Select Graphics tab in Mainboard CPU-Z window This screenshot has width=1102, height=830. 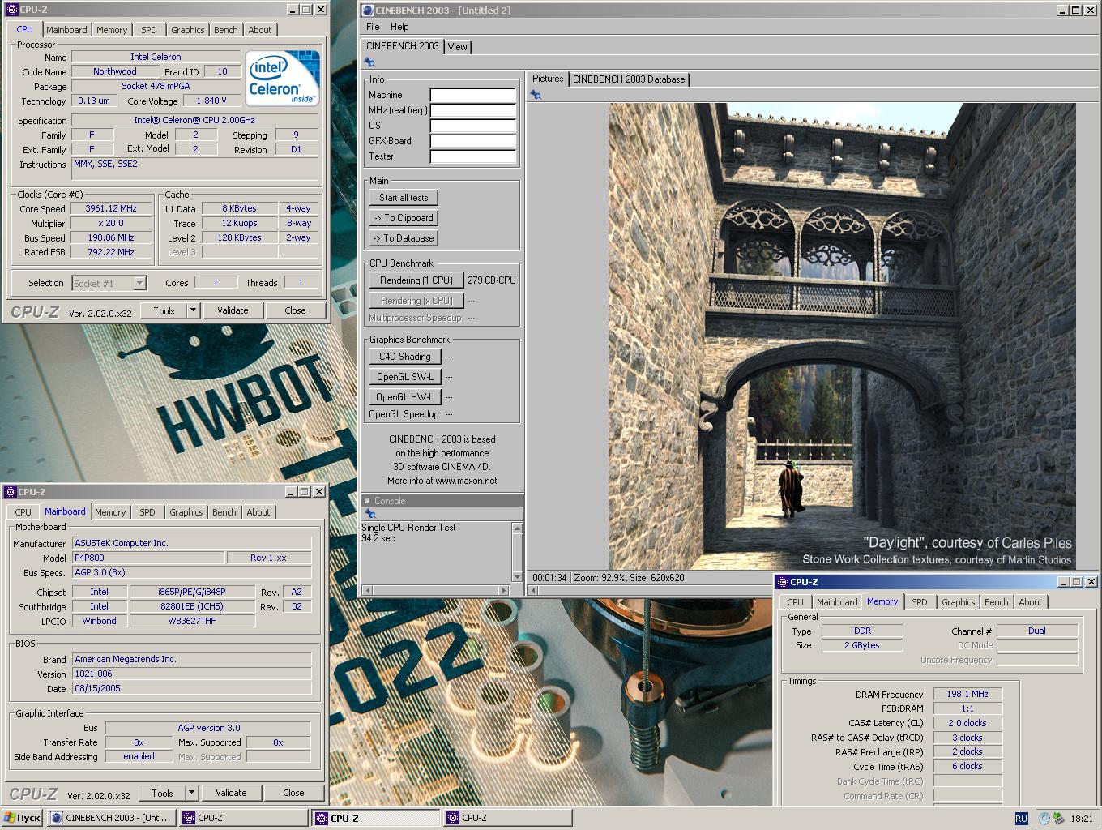tap(186, 512)
